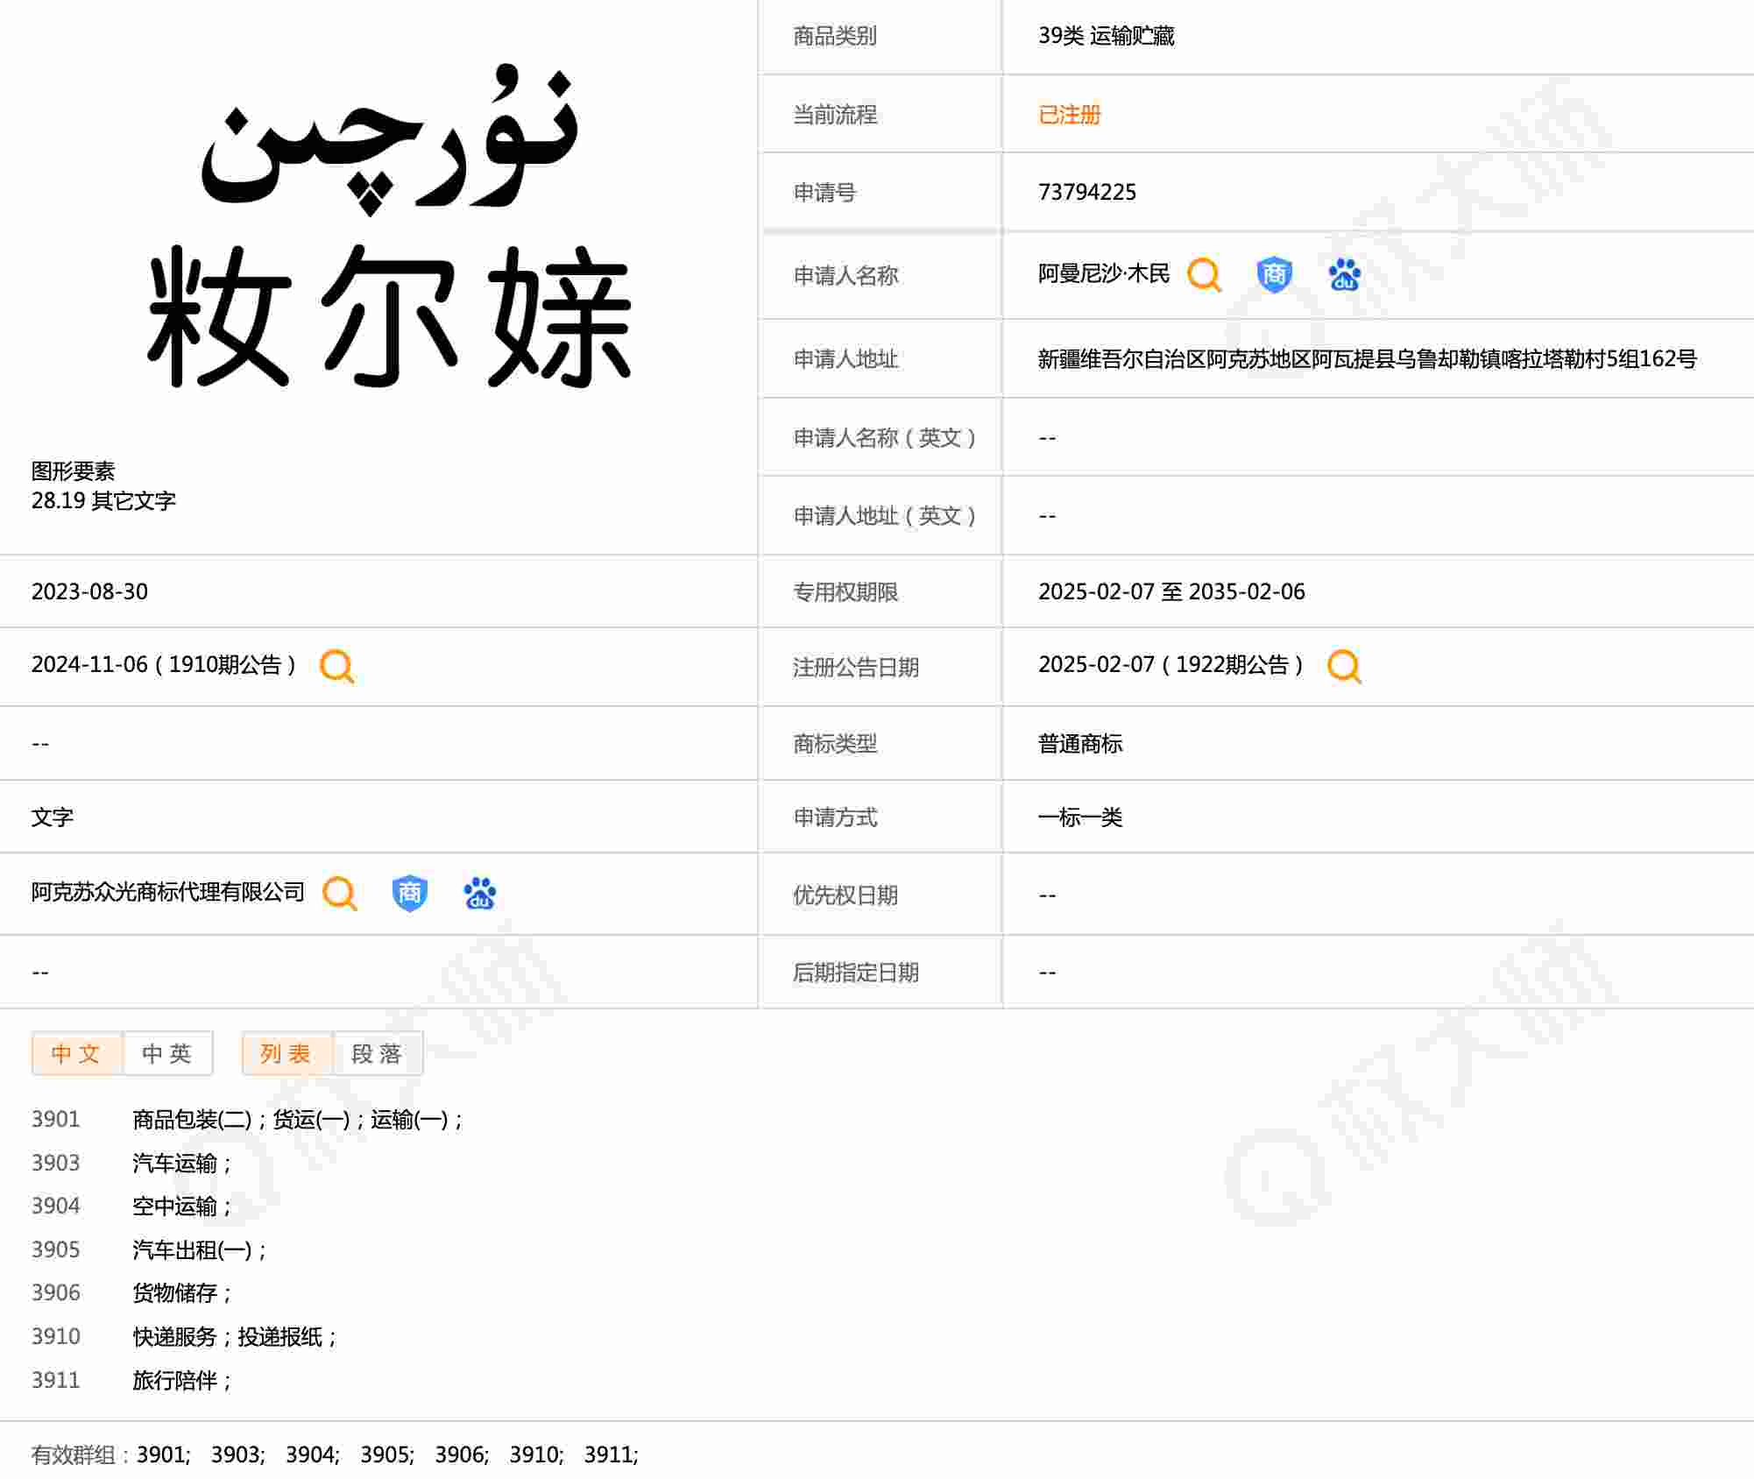Select 段落 paragraph view tab
Viewport: 1754px width, 1479px height.
point(378,1053)
